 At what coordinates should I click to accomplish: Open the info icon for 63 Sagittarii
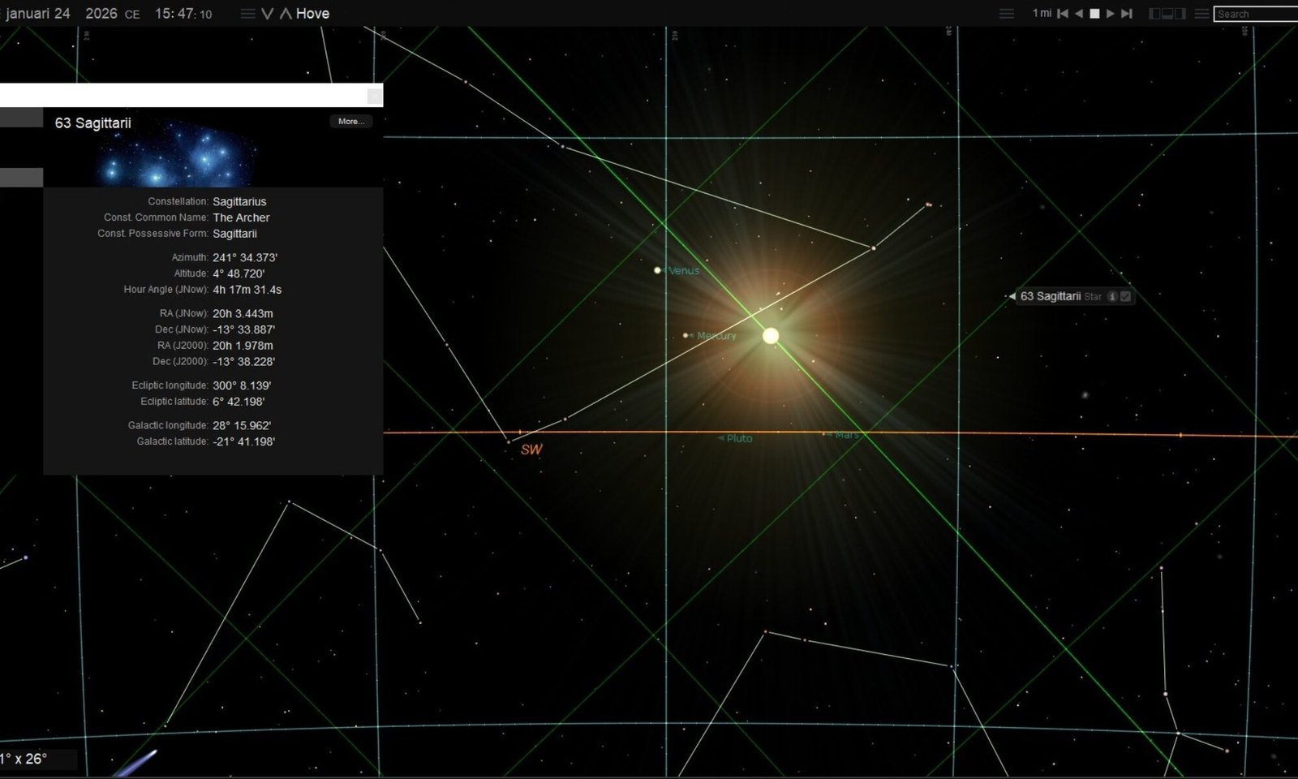coord(1112,297)
